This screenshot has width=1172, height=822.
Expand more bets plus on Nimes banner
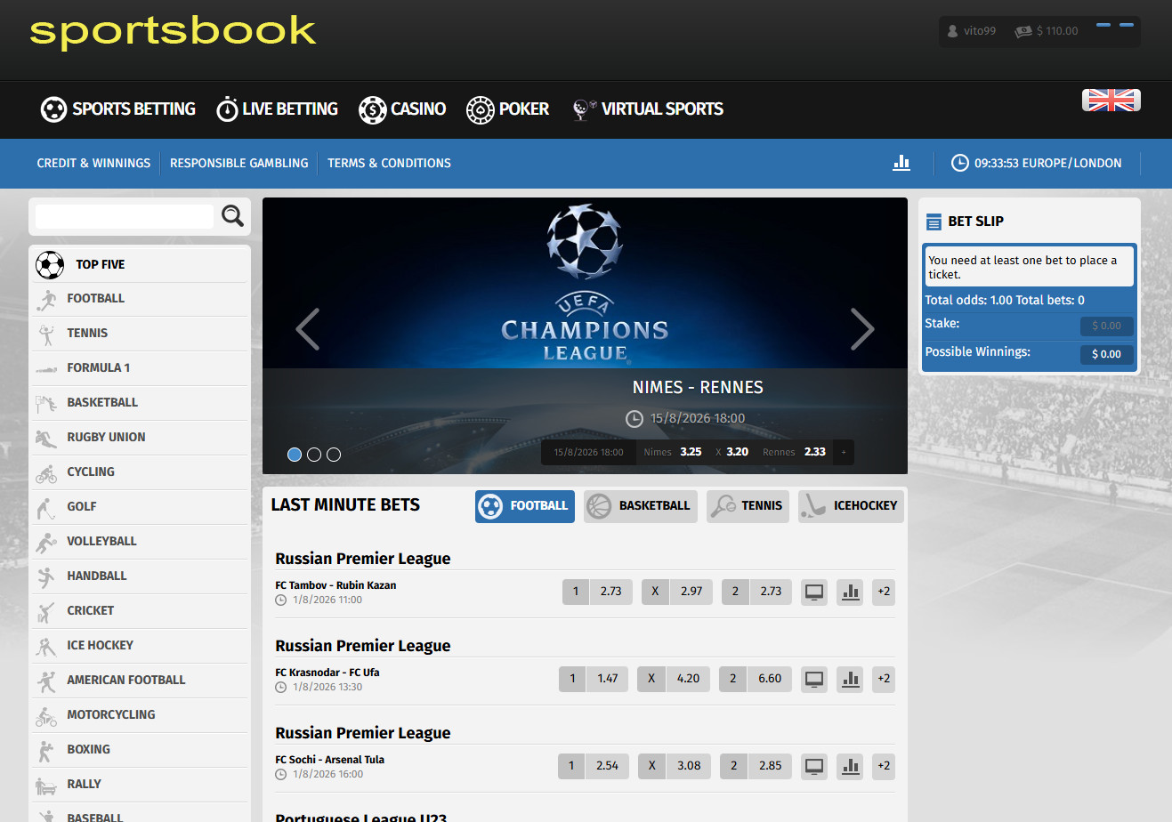pyautogui.click(x=844, y=452)
